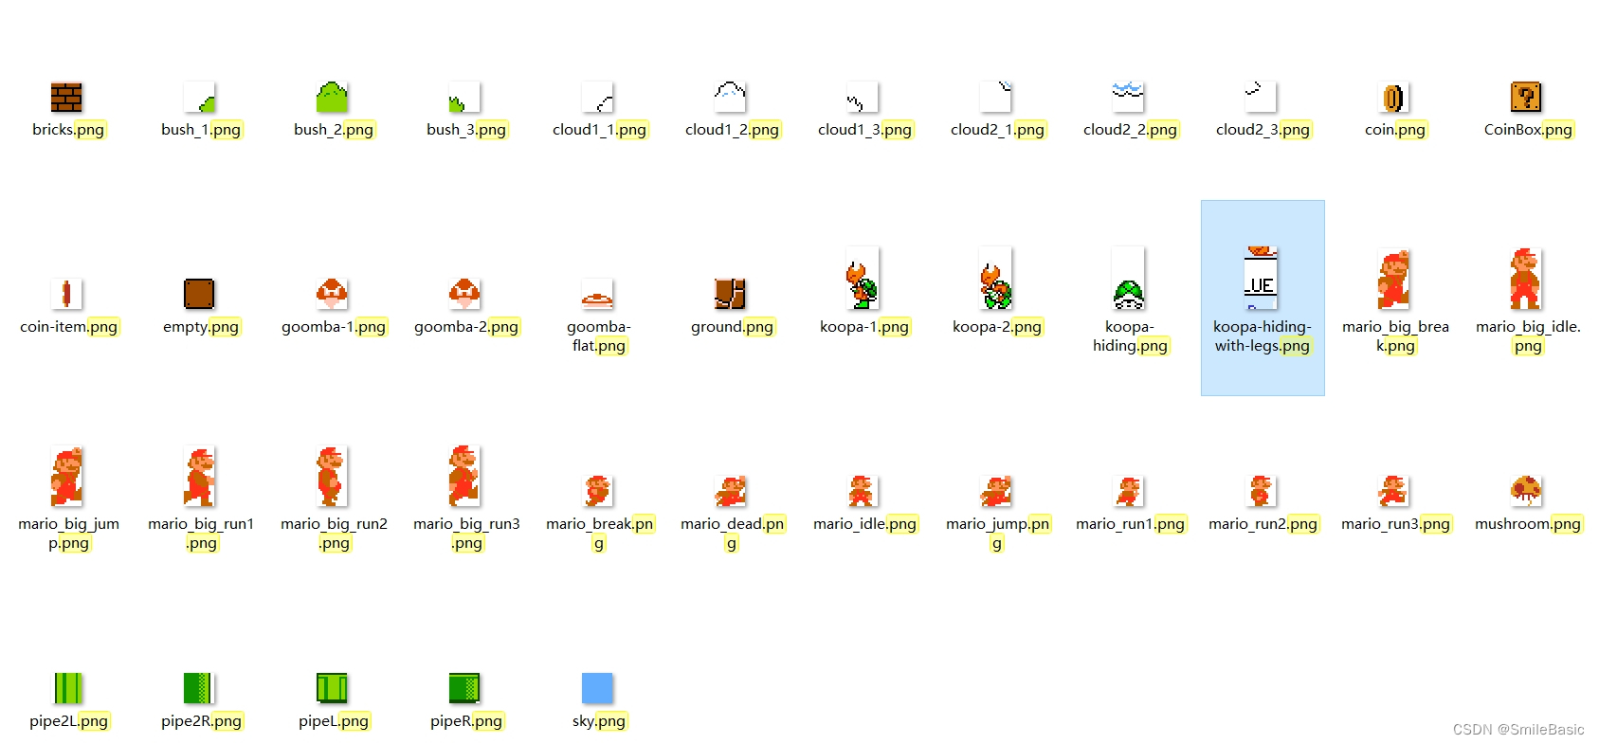
Task: Click the mario_jump.png small sprite icon
Action: [995, 491]
